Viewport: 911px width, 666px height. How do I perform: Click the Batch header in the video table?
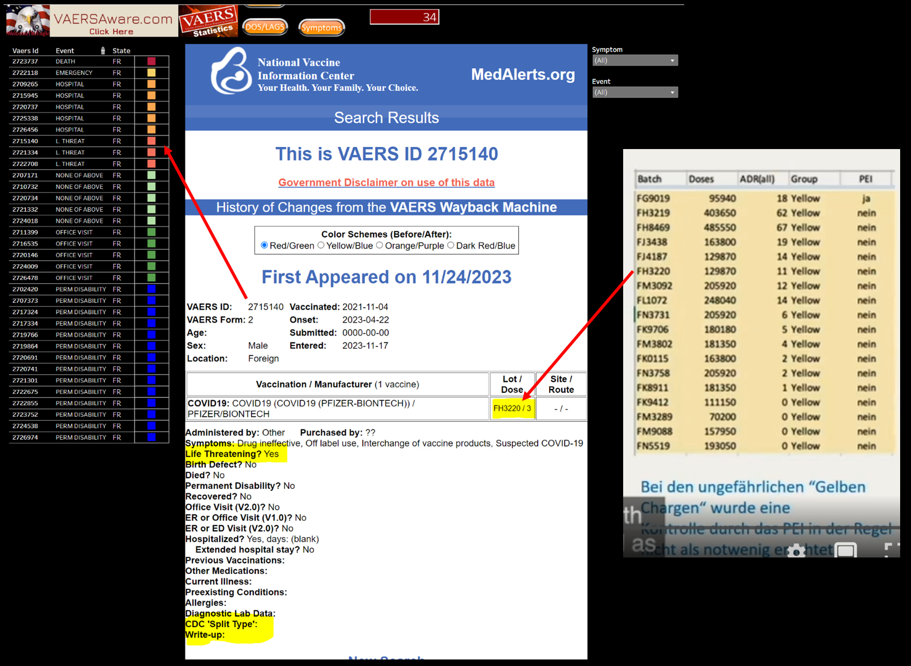click(649, 179)
